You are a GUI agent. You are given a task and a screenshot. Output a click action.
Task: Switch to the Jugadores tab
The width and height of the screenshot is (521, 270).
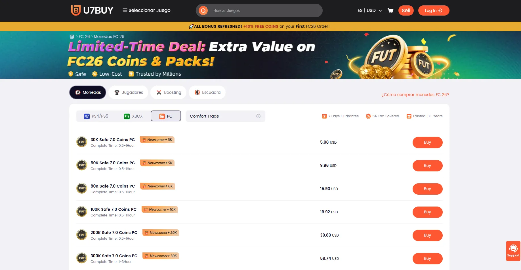coord(128,92)
